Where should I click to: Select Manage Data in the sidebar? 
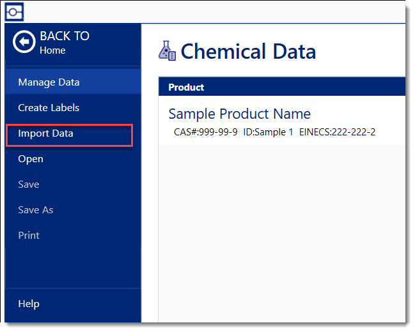(x=49, y=82)
